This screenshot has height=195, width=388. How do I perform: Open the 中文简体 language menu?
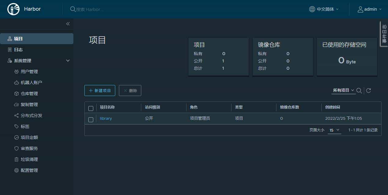(x=323, y=9)
